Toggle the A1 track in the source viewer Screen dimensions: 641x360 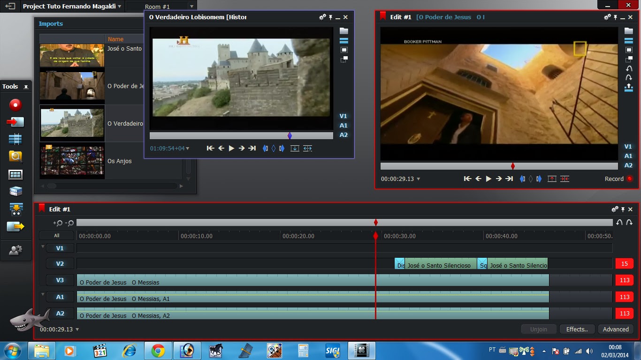click(343, 126)
